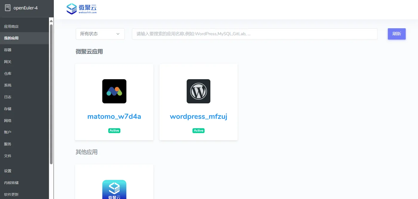Click the 其他应用 section heading

[87, 152]
